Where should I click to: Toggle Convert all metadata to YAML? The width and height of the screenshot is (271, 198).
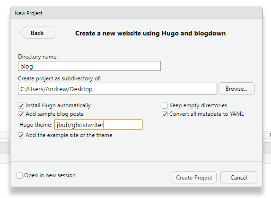point(165,114)
